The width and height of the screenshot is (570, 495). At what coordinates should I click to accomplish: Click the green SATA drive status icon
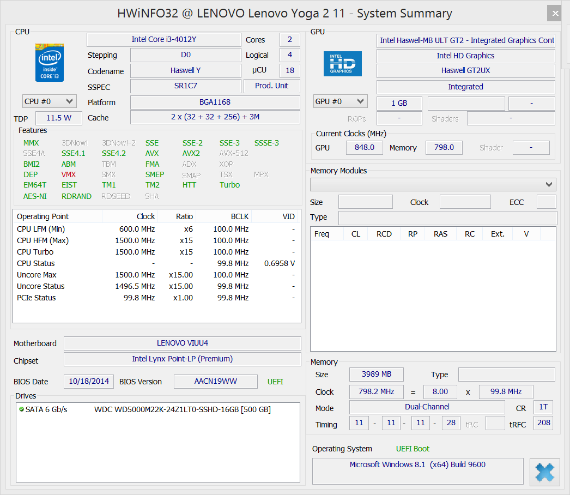click(x=21, y=409)
